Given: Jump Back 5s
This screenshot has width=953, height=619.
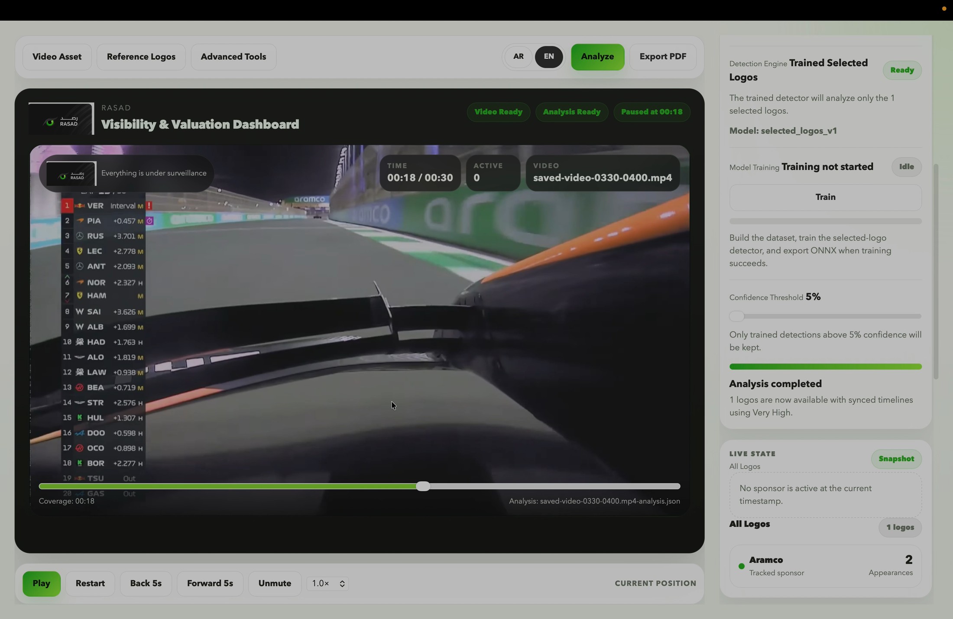Looking at the screenshot, I should (x=146, y=583).
